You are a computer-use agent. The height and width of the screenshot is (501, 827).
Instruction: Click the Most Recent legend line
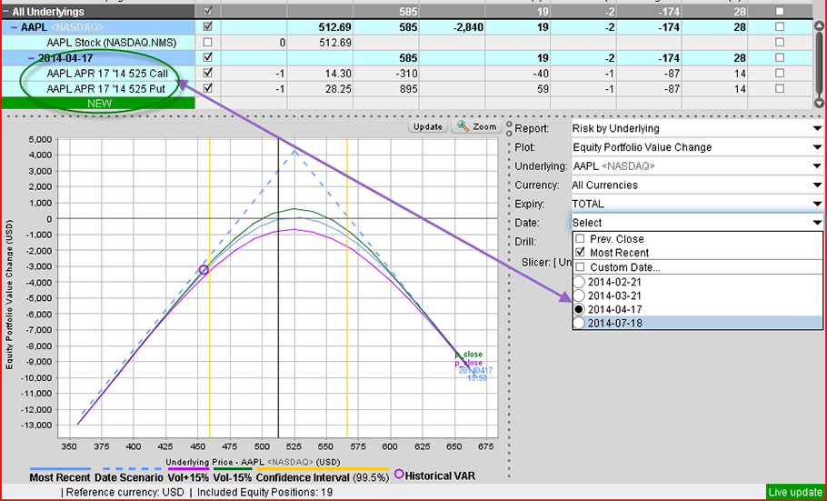(x=60, y=469)
